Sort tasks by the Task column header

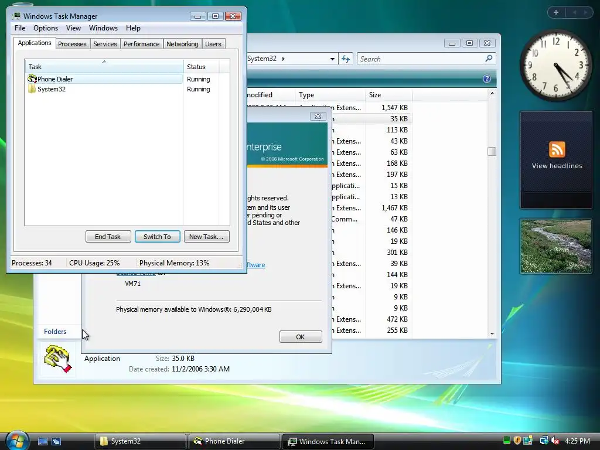104,67
